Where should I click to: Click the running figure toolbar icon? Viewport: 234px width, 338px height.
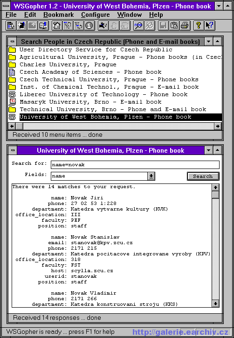click(x=103, y=26)
